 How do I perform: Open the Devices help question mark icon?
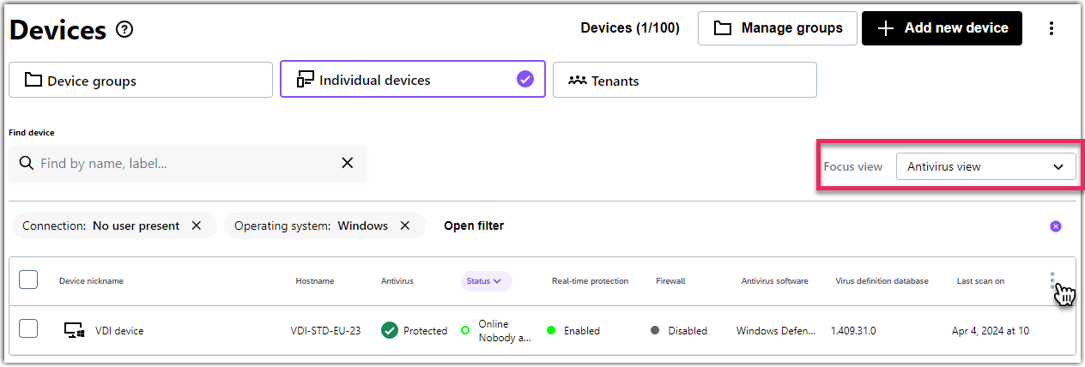tap(124, 30)
